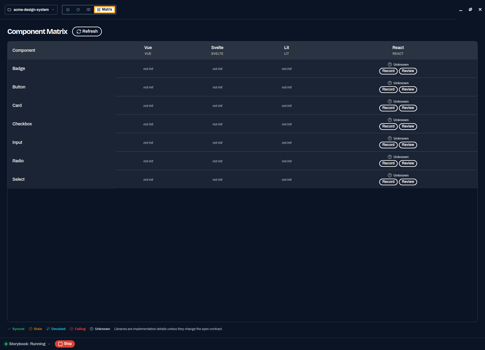Open the layers stack view icon
Image resolution: width=485 pixels, height=350 pixels.
click(x=68, y=10)
